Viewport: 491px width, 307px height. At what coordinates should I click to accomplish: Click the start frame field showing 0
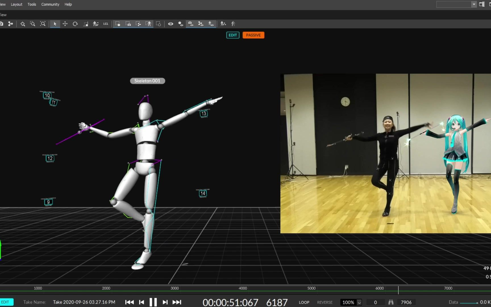375,302
